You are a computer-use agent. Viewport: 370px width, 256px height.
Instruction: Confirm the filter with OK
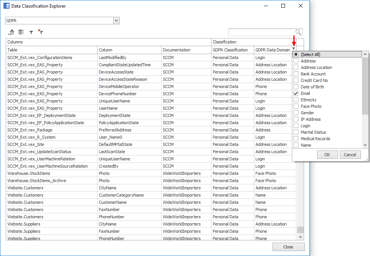point(327,155)
